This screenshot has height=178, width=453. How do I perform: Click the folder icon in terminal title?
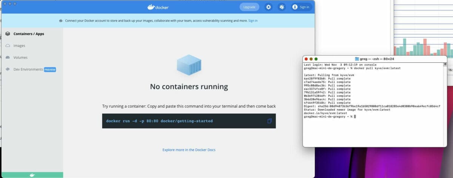click(357, 59)
